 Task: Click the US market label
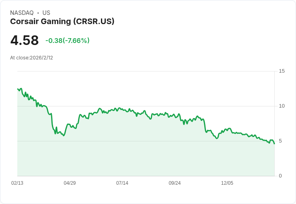(x=46, y=13)
